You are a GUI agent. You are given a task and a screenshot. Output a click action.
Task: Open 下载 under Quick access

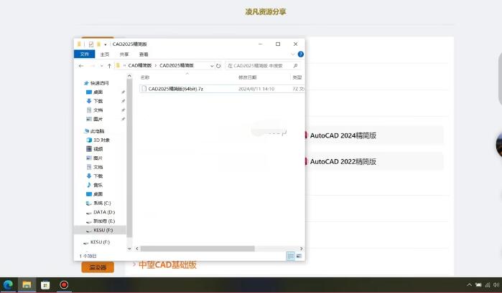coord(98,101)
